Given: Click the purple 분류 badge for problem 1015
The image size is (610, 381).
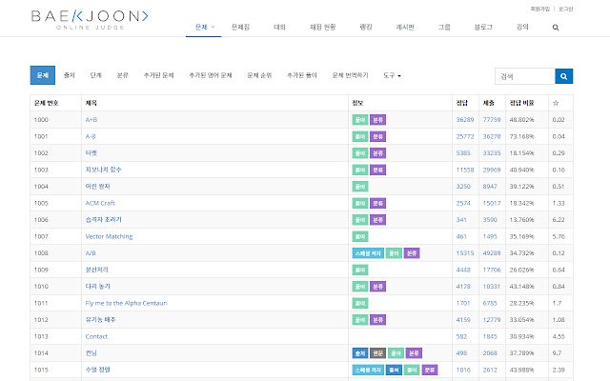Looking at the screenshot, I should pos(430,370).
